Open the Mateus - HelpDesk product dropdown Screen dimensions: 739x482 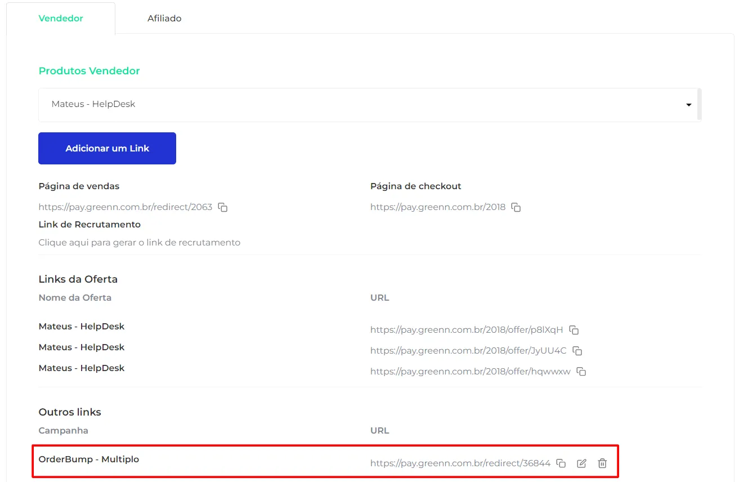[x=370, y=105]
